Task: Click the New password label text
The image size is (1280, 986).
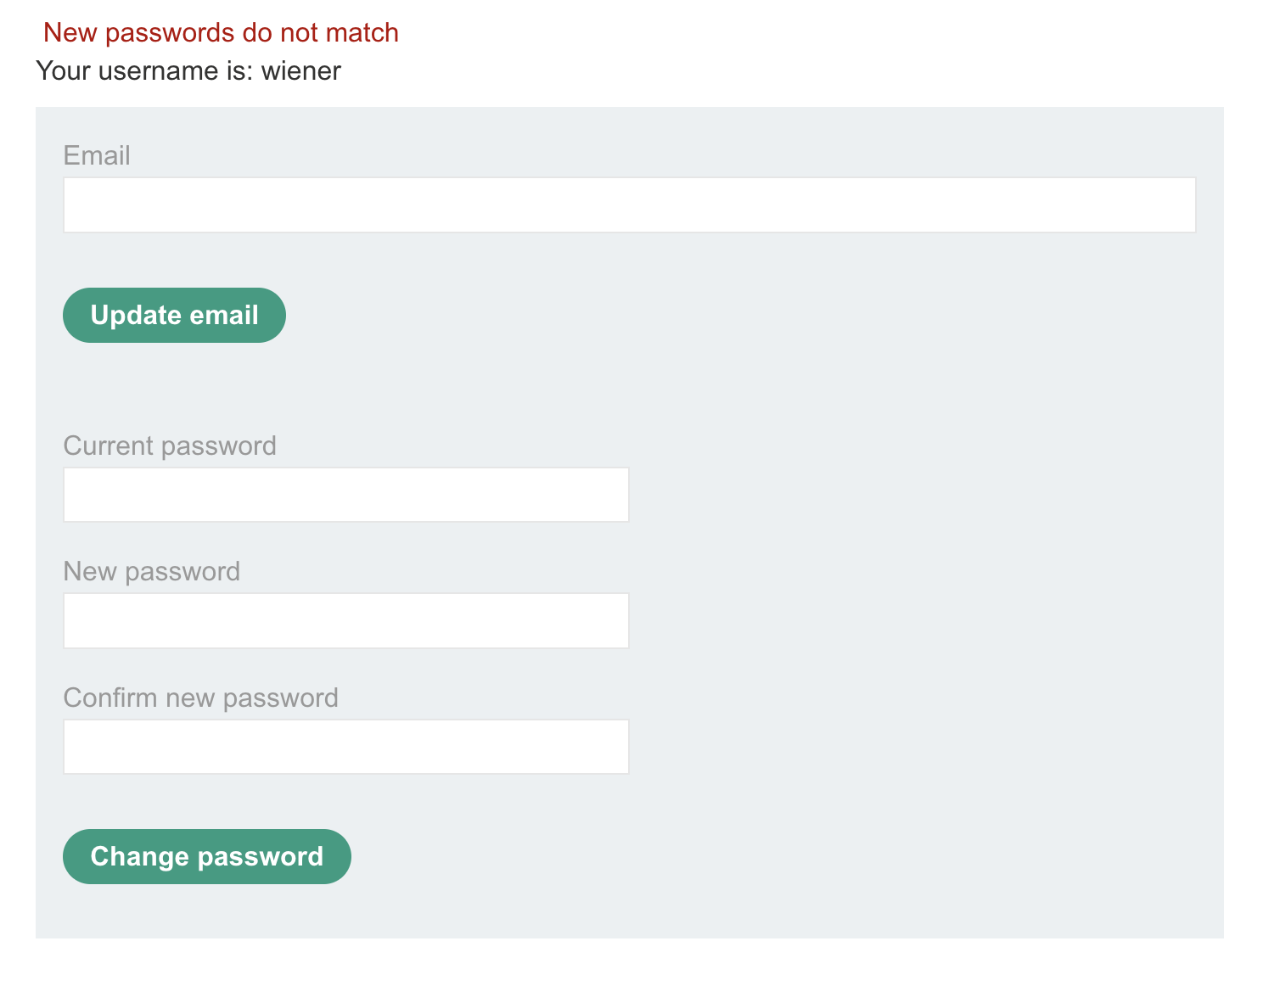Action: point(152,571)
